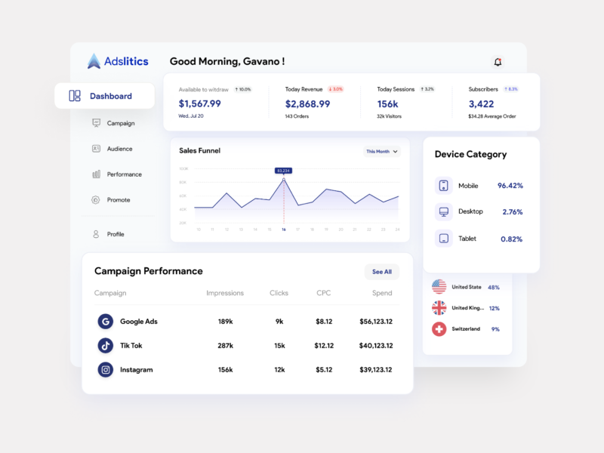604x453 pixels.
Task: Open Profile via the person icon
Action: pos(97,234)
